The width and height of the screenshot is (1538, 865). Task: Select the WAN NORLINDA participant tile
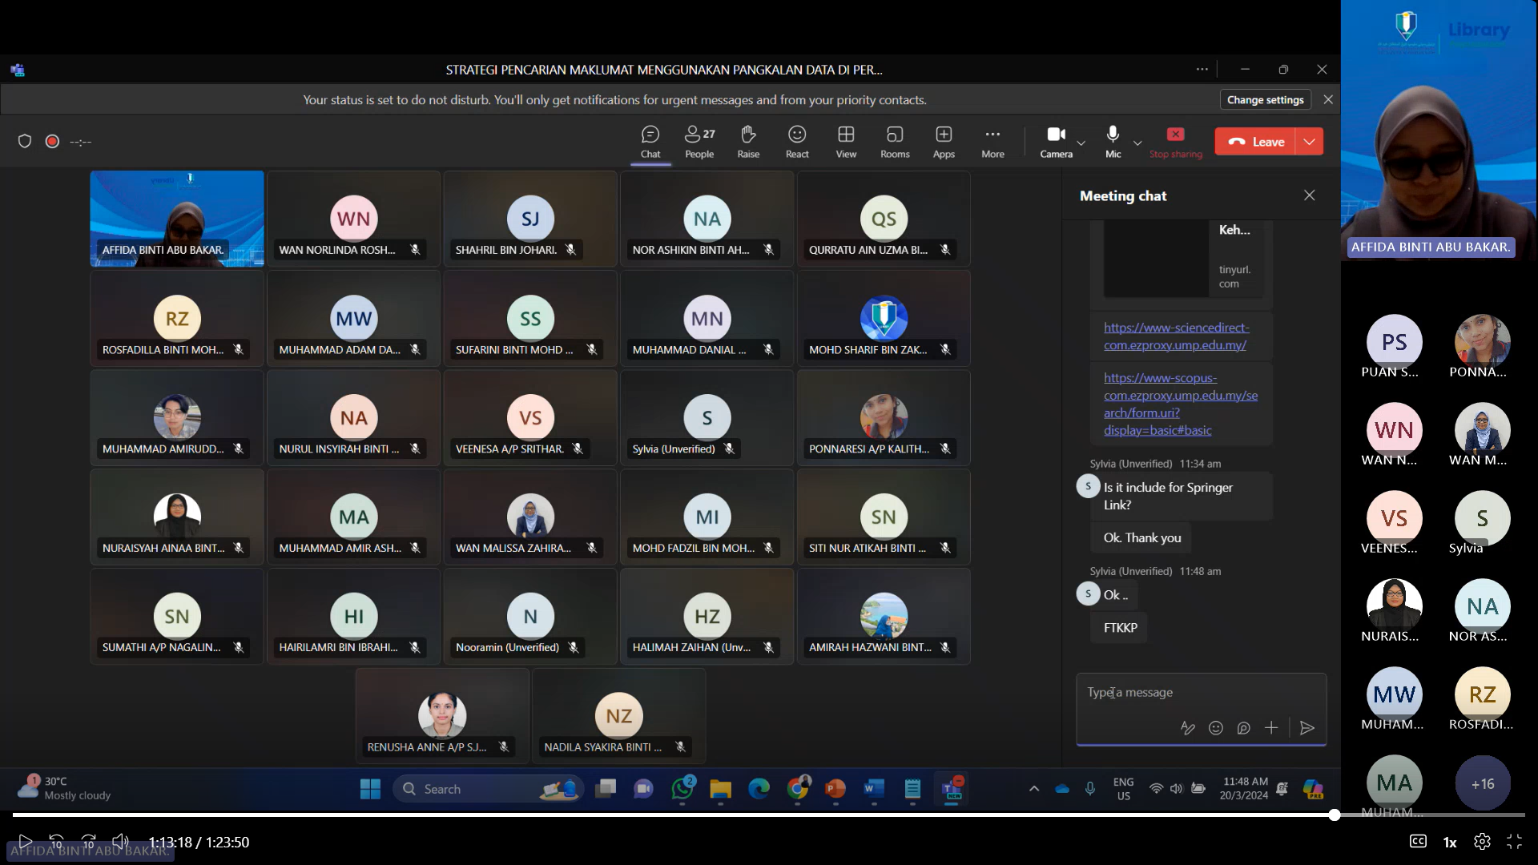point(353,218)
